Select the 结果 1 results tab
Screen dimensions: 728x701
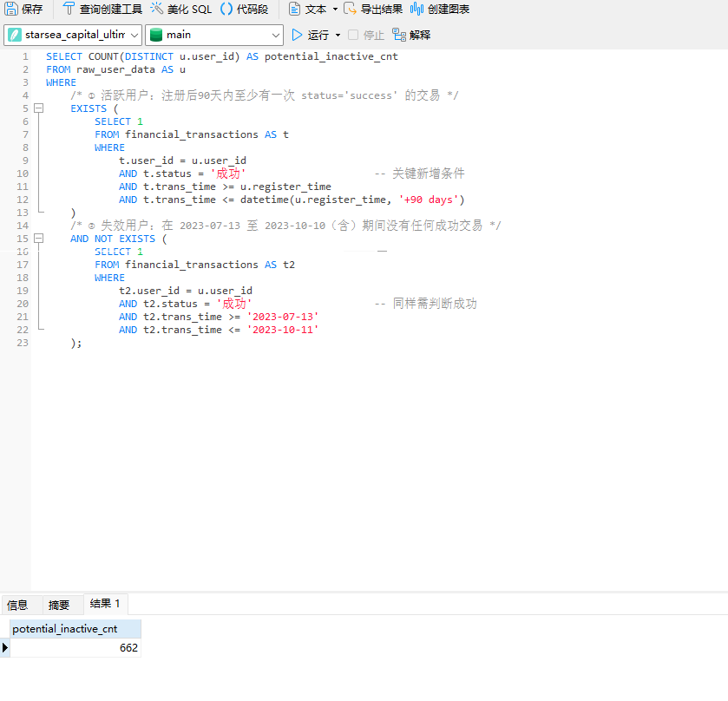[x=104, y=604]
